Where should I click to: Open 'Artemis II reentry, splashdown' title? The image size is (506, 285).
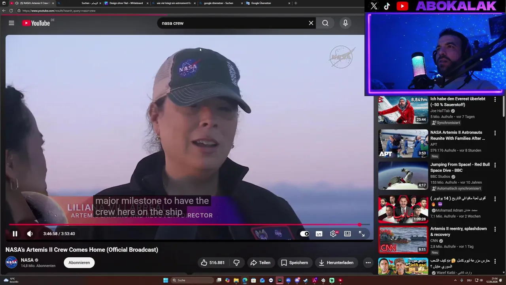click(459, 232)
